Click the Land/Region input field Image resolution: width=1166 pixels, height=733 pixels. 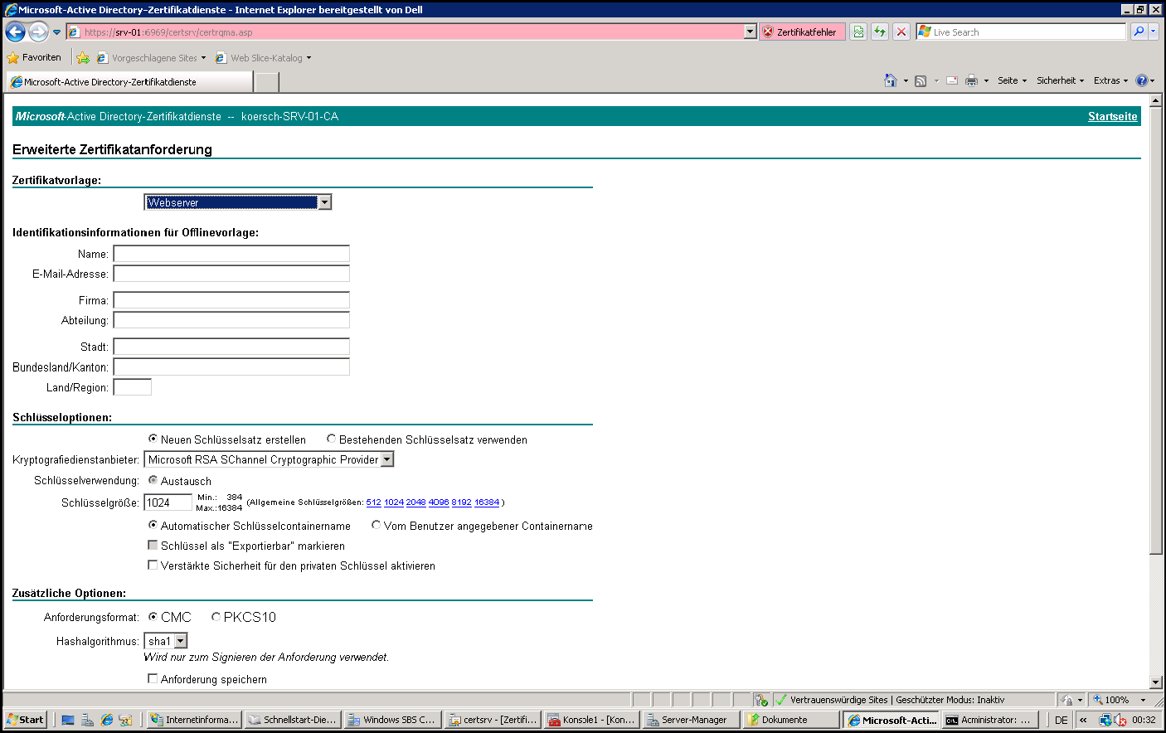tap(133, 387)
